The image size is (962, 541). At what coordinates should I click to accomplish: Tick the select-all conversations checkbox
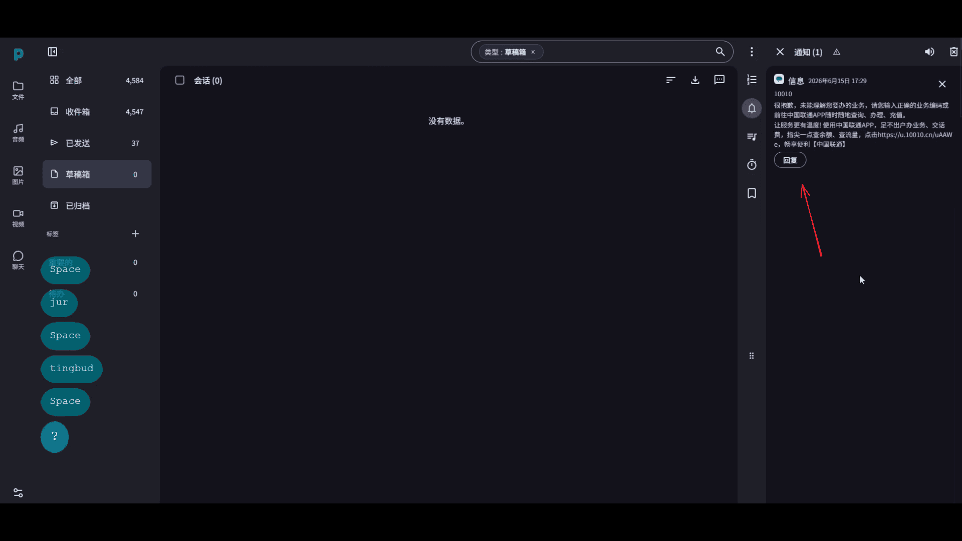pyautogui.click(x=180, y=80)
